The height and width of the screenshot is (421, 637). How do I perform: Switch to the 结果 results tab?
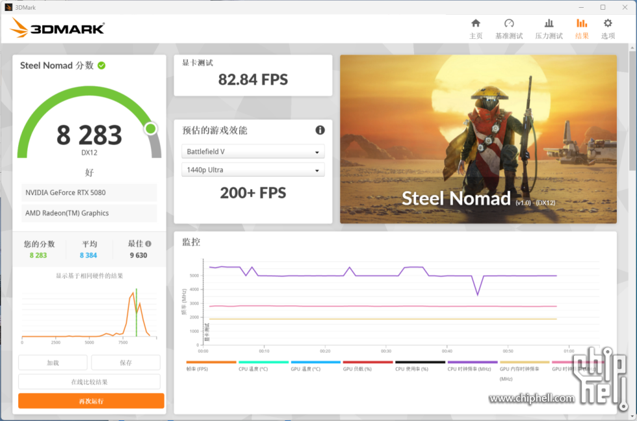click(582, 29)
